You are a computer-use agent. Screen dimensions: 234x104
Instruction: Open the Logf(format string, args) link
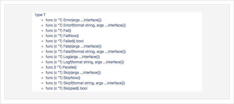[85, 62]
